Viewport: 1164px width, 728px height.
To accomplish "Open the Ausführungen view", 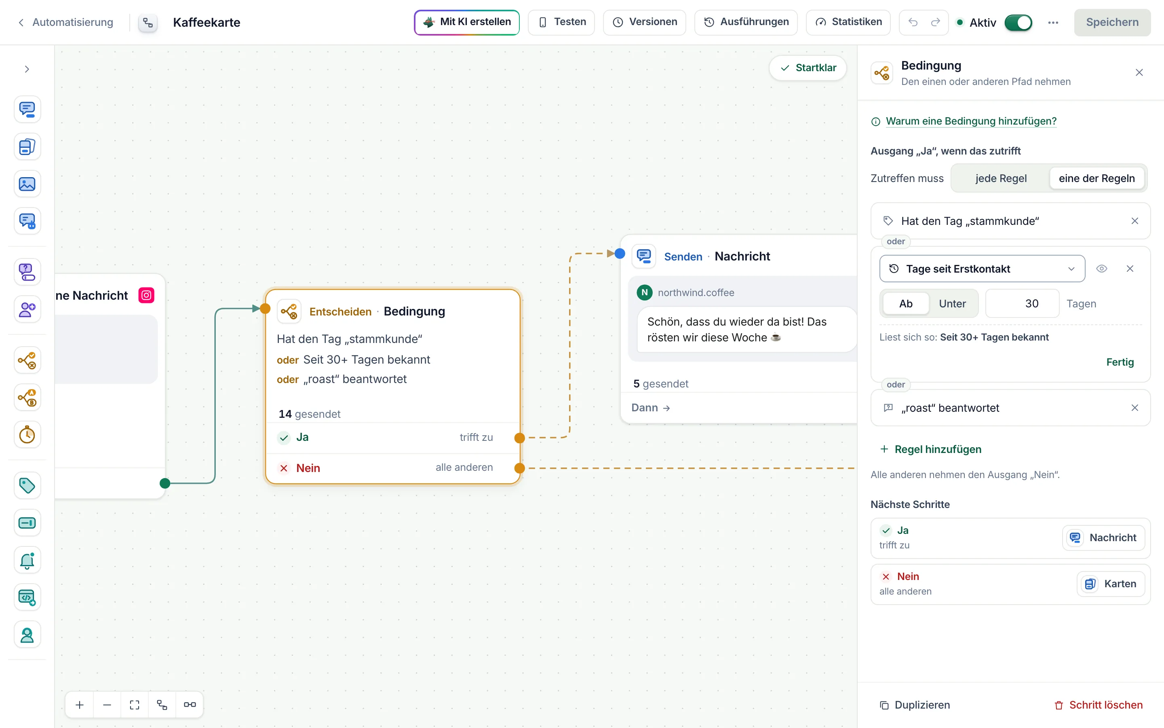I will coord(746,22).
